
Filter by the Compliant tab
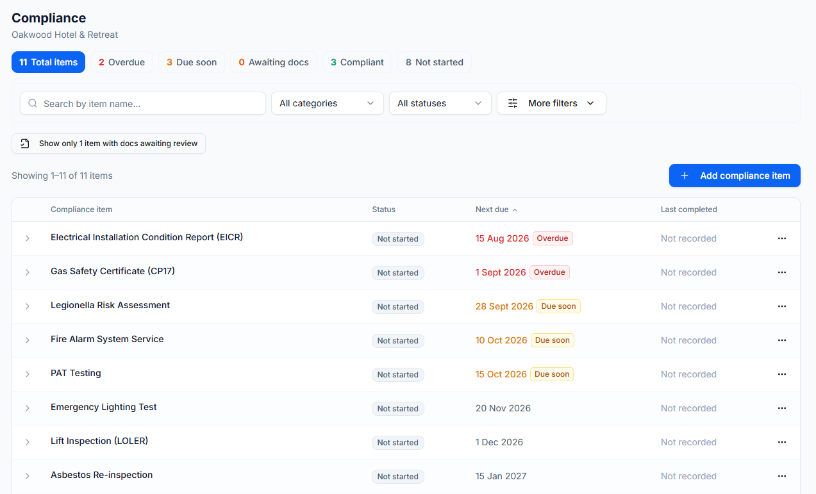tap(357, 62)
